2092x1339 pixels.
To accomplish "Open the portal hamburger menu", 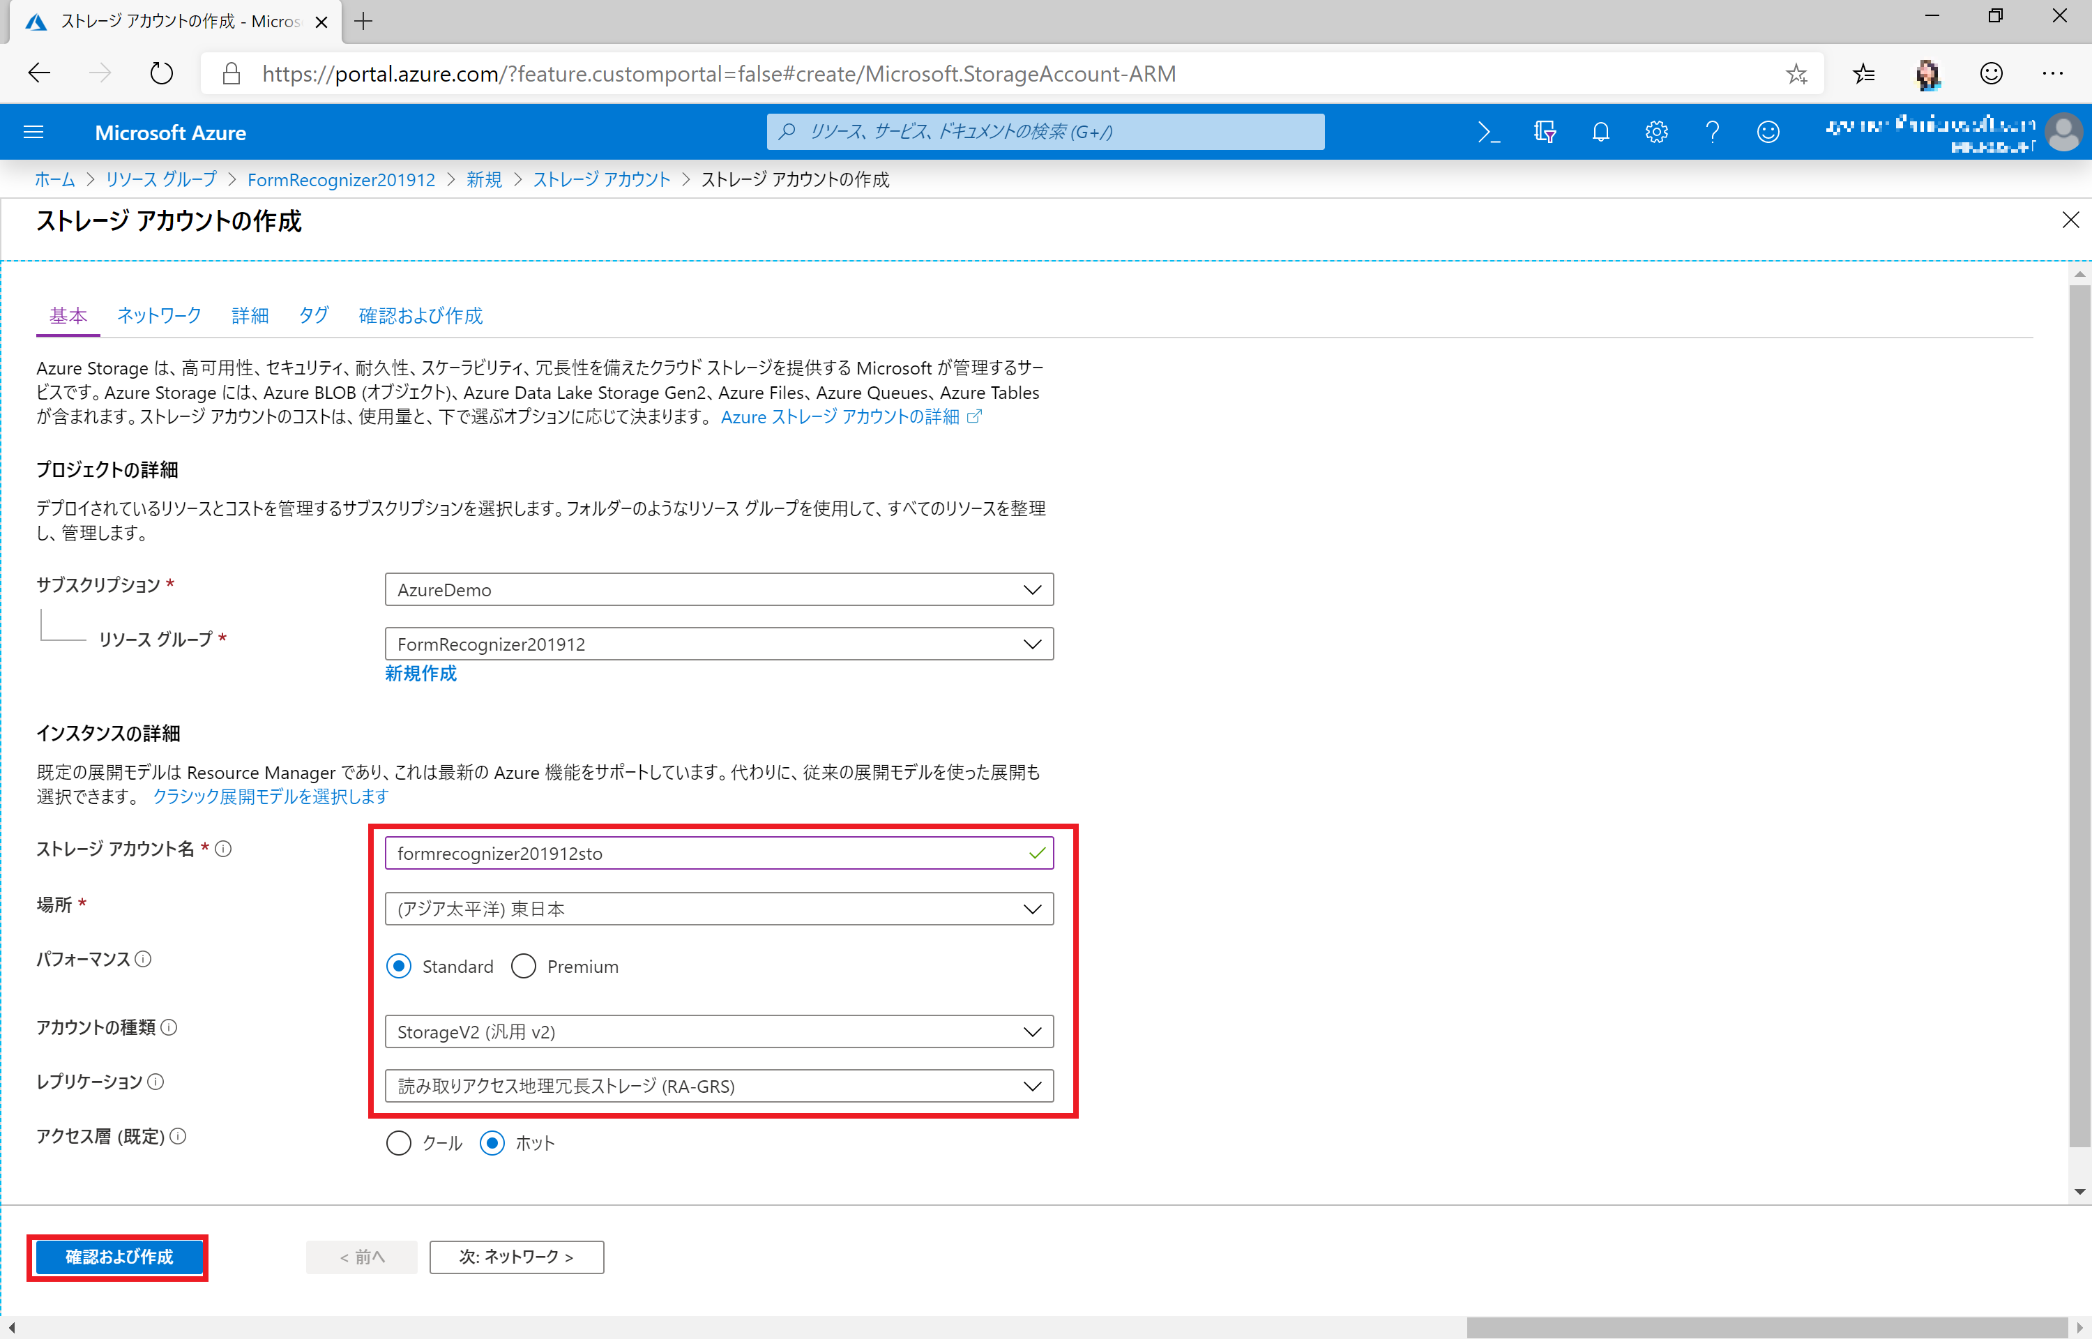I will [33, 133].
